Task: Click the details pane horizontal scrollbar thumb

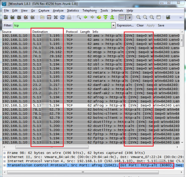Action: click(x=83, y=172)
